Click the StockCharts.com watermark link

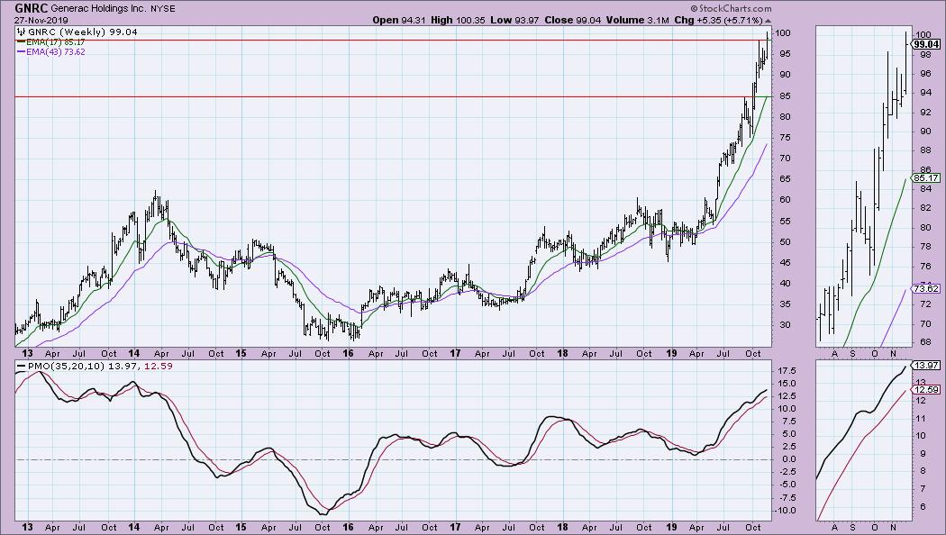tap(731, 8)
